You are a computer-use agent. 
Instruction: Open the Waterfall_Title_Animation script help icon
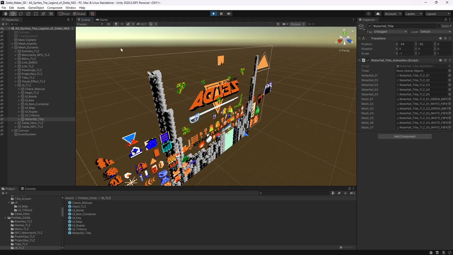click(441, 60)
